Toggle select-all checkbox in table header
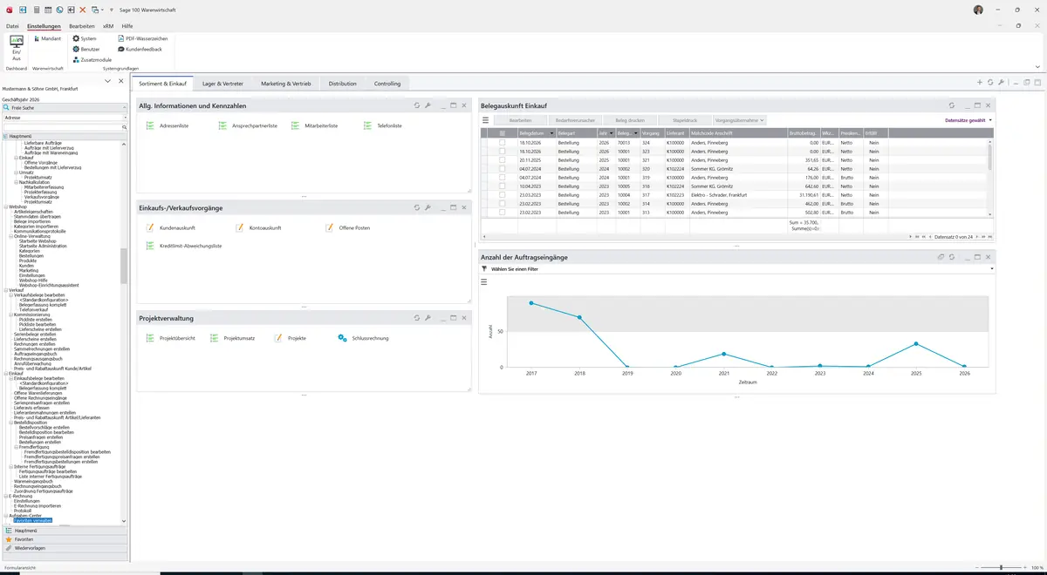The width and height of the screenshot is (1047, 575). point(502,132)
